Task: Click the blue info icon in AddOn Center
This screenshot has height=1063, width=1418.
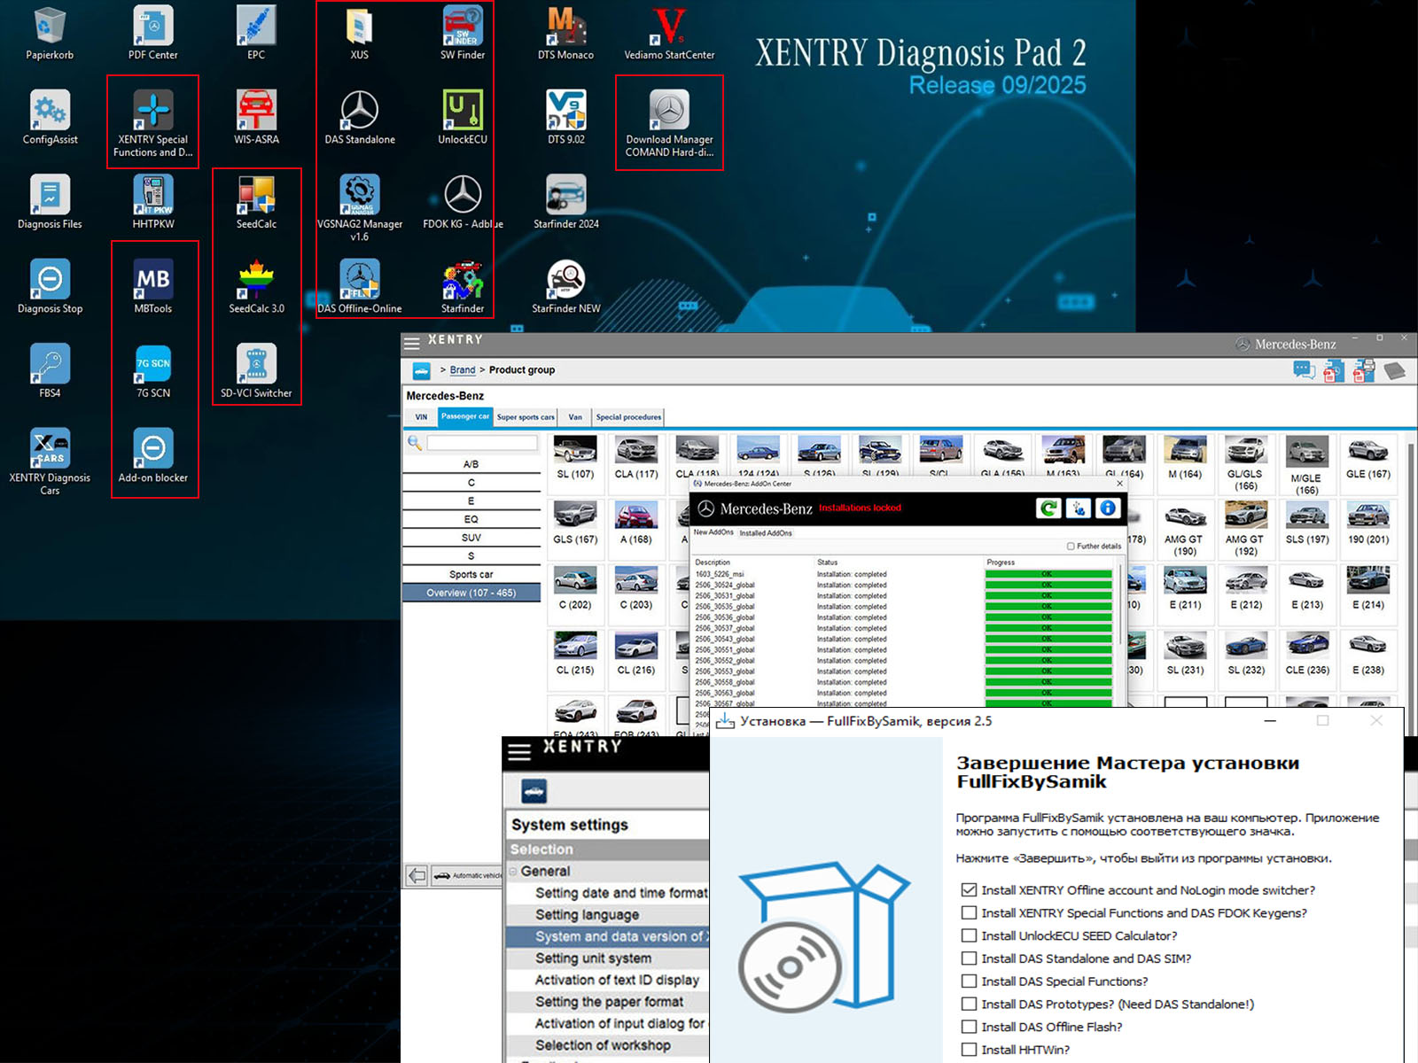Action: [1107, 508]
